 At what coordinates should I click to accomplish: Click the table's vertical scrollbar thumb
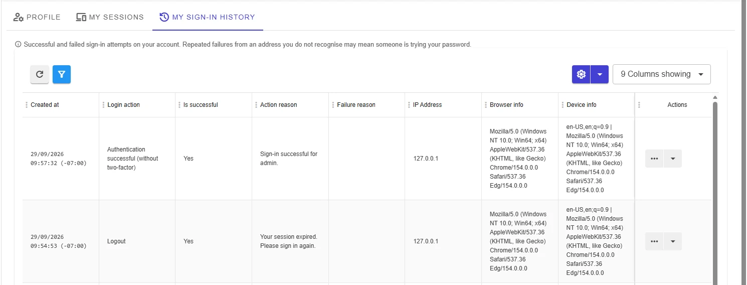tap(715, 193)
